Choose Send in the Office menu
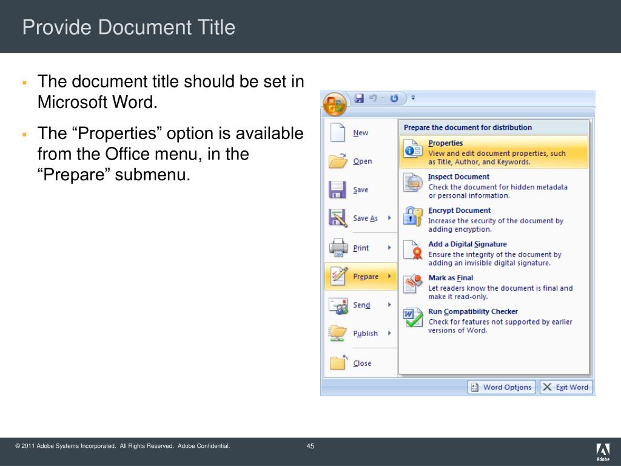Viewport: 621px width, 466px height. coord(360,305)
